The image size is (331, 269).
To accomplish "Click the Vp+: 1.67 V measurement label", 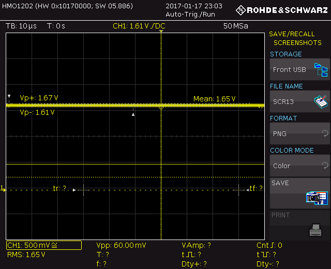I will click(39, 98).
